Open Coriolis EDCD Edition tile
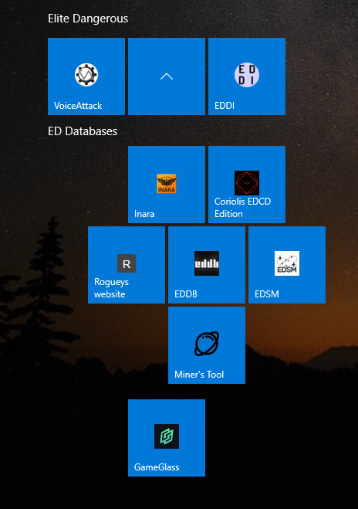This screenshot has height=509, width=358. click(x=247, y=185)
